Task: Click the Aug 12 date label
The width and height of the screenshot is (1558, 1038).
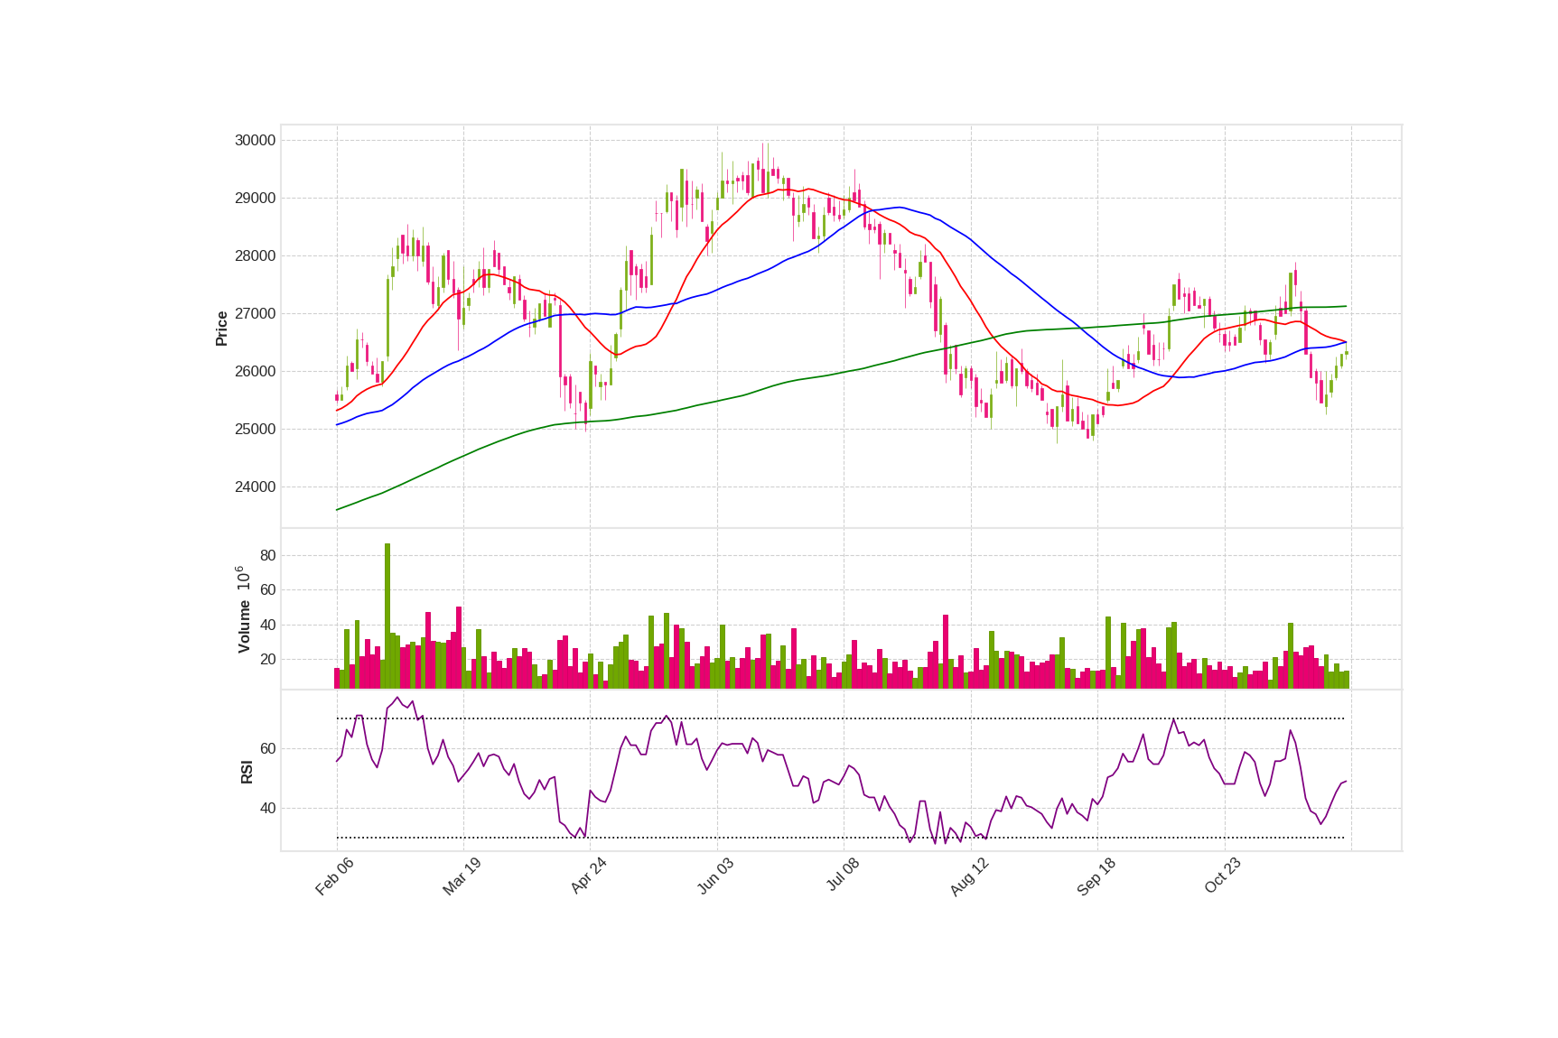Action: coord(969,876)
